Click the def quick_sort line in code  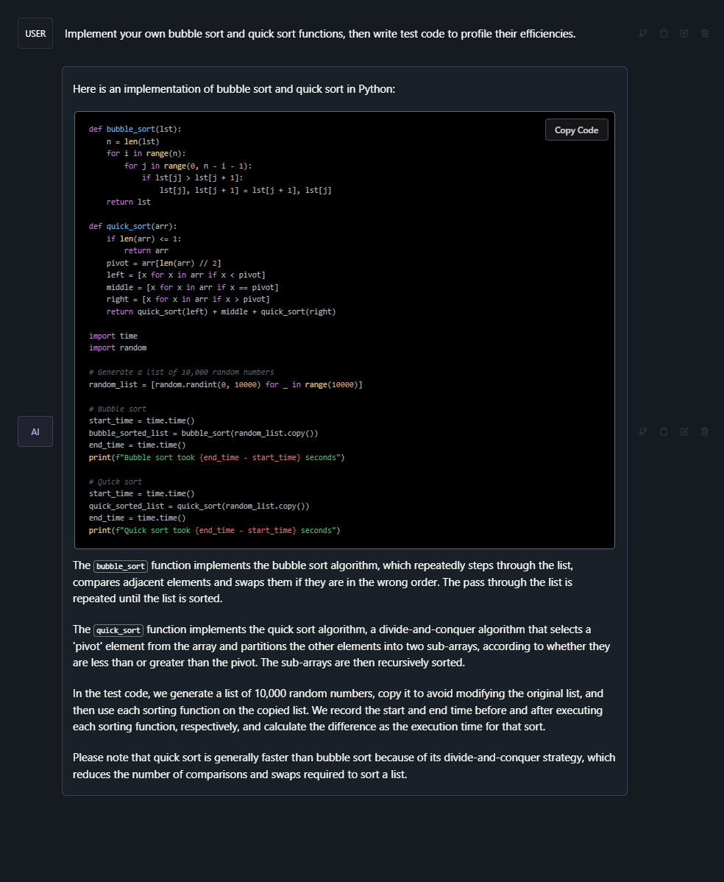pos(132,226)
